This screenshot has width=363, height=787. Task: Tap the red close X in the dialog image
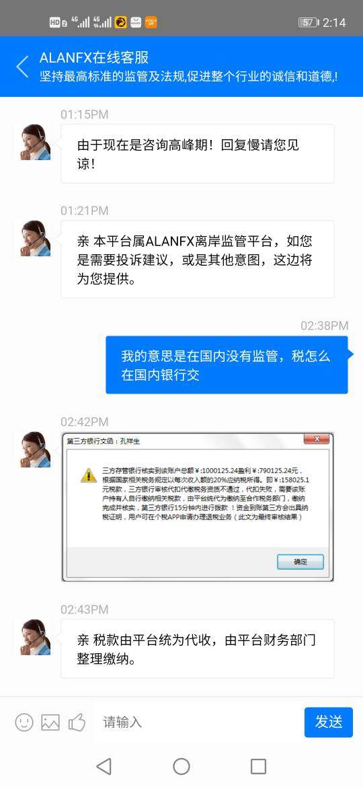pyautogui.click(x=317, y=439)
